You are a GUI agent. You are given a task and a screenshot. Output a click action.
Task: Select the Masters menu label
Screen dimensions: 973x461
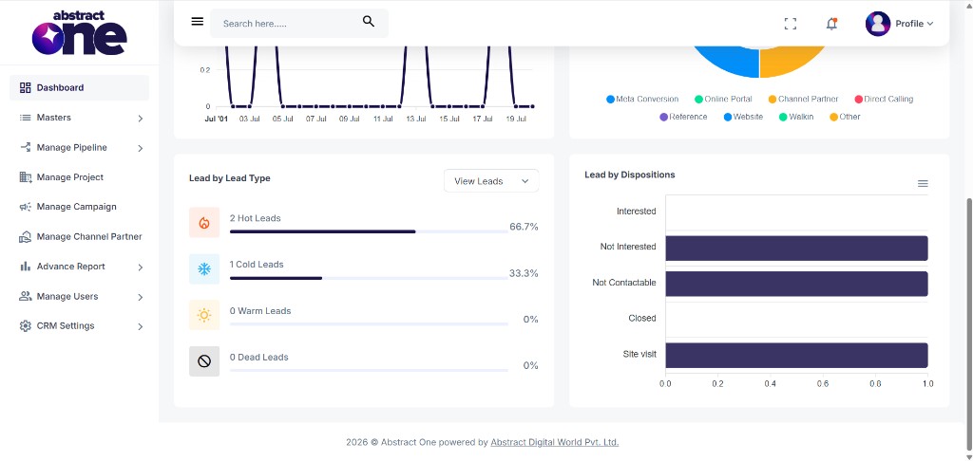click(54, 117)
